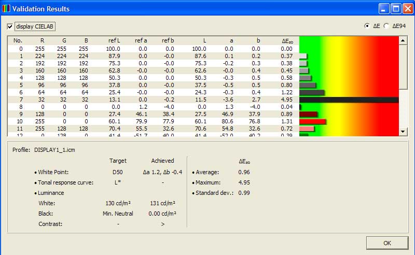Click the scroll down arrow of results table
Image resolution: width=415 pixels, height=255 pixels.
(x=403, y=131)
